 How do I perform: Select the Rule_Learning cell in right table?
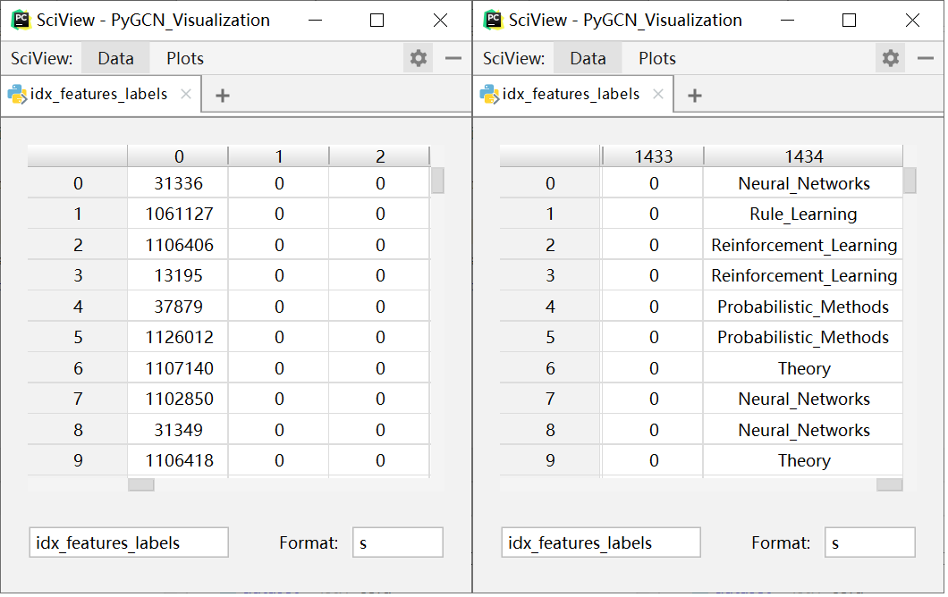point(803,214)
